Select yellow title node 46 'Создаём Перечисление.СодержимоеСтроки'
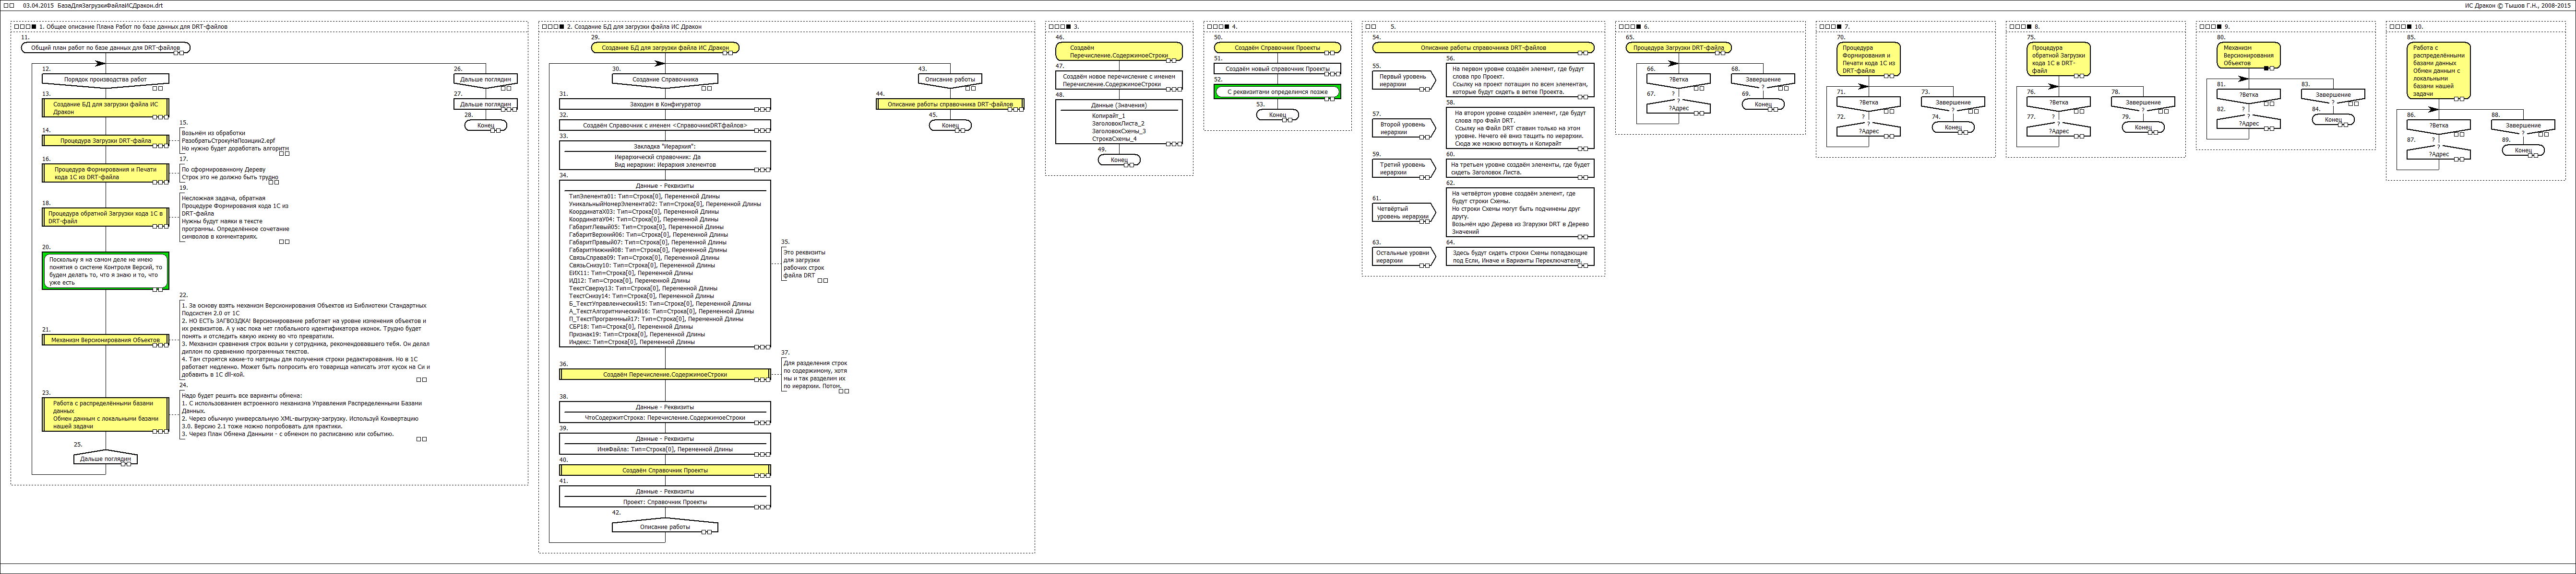This screenshot has height=574, width=2576. coord(1119,52)
